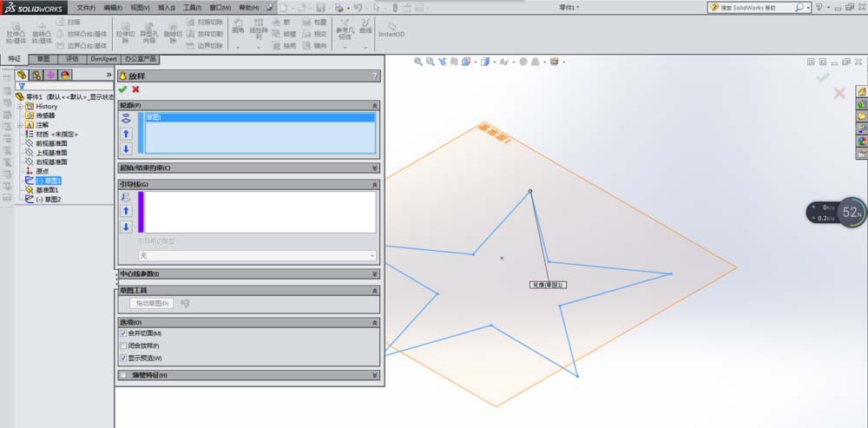Image resolution: width=868 pixels, height=428 pixels.
Task: Open the guide tangency type dropdown showing 无
Action: point(258,256)
